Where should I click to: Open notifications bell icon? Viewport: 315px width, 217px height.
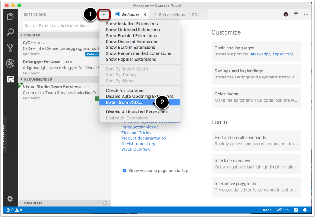(305, 210)
